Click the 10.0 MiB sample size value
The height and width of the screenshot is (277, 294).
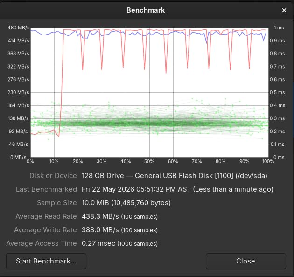click(126, 203)
